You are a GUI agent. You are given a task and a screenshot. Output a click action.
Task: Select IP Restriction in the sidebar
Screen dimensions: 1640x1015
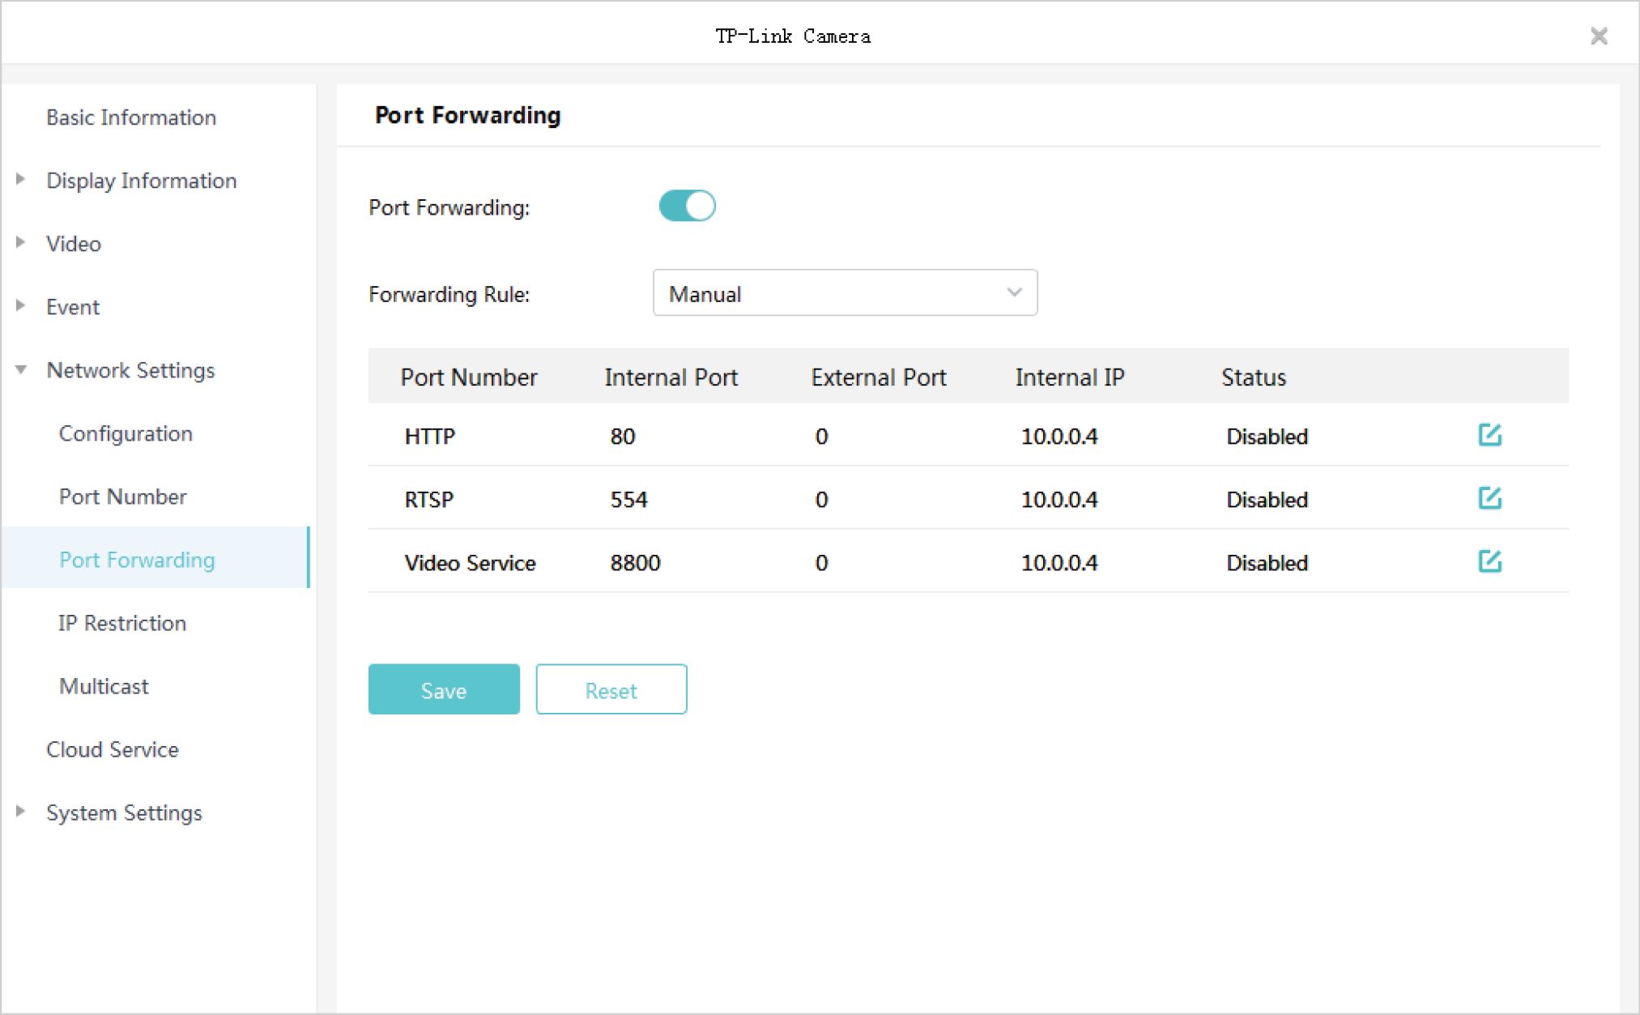pos(122,623)
